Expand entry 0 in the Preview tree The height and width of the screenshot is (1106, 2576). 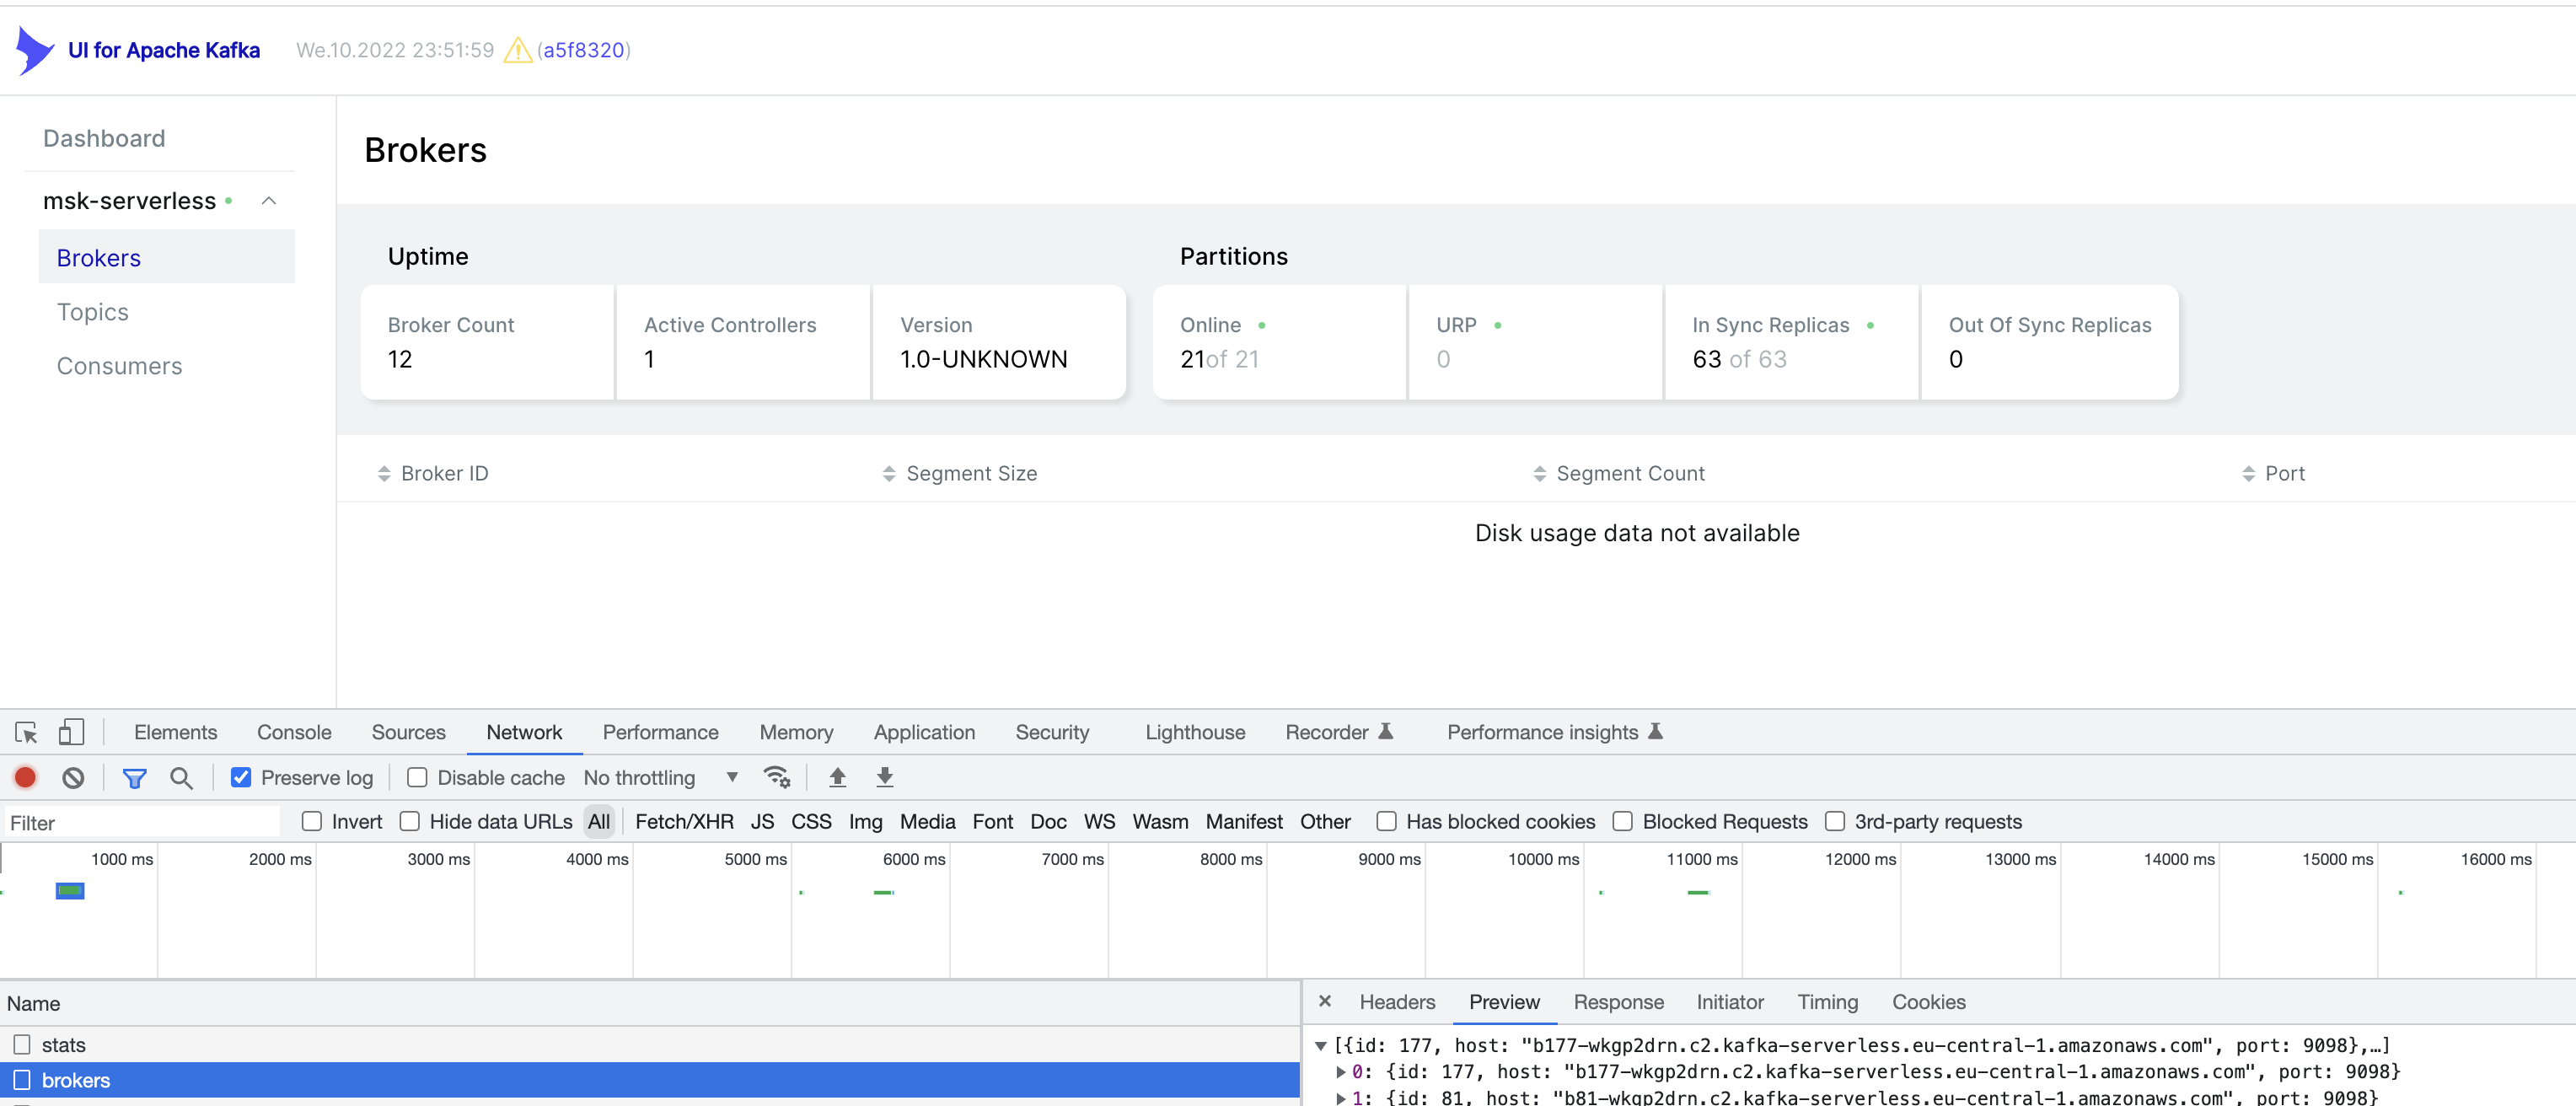coord(1340,1071)
